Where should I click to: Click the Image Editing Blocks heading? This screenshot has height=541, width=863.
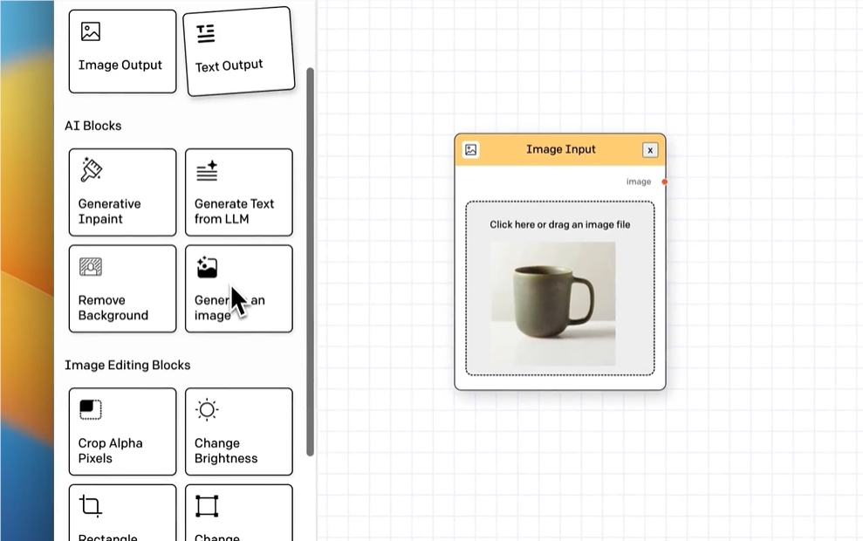127,365
